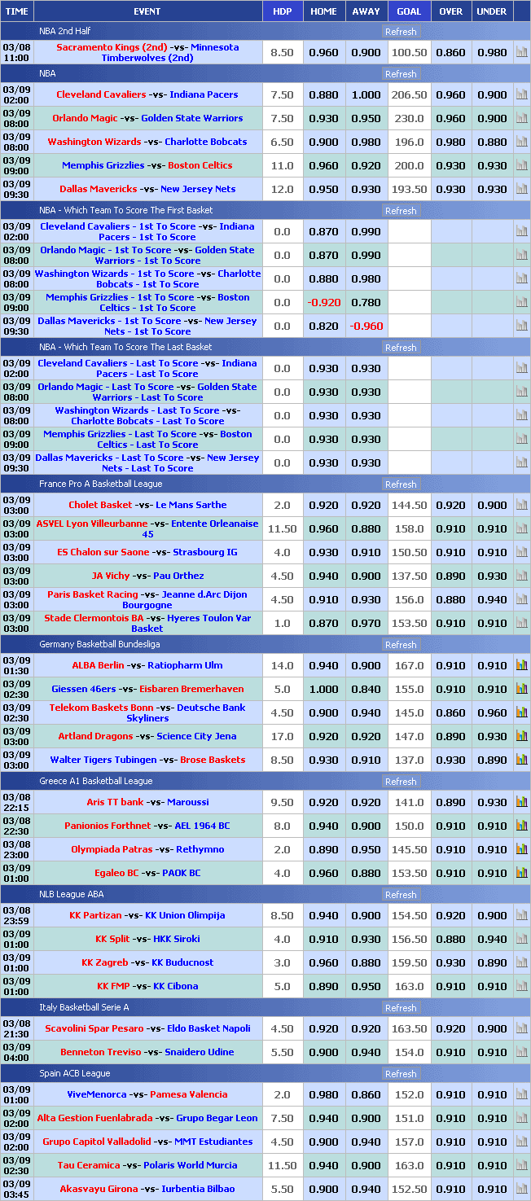531x1201 pixels.
Task: Select home odds 0.960 for Sacramento Kings (2nd)
Action: coord(323,52)
